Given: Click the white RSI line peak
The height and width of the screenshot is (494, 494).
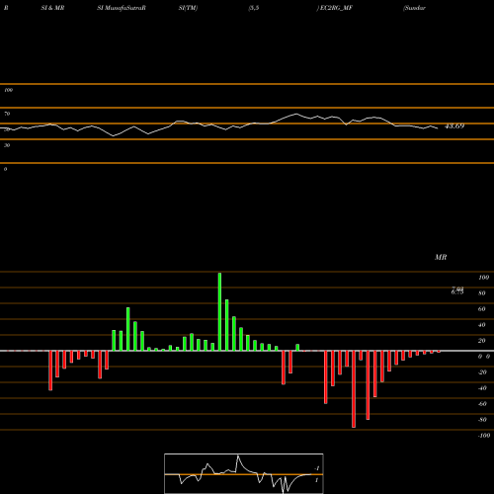Looking at the screenshot, I should (295, 114).
